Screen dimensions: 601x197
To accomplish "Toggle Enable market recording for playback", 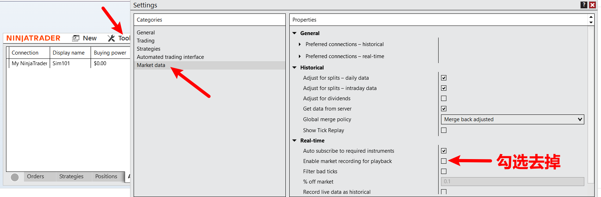I will 444,161.
